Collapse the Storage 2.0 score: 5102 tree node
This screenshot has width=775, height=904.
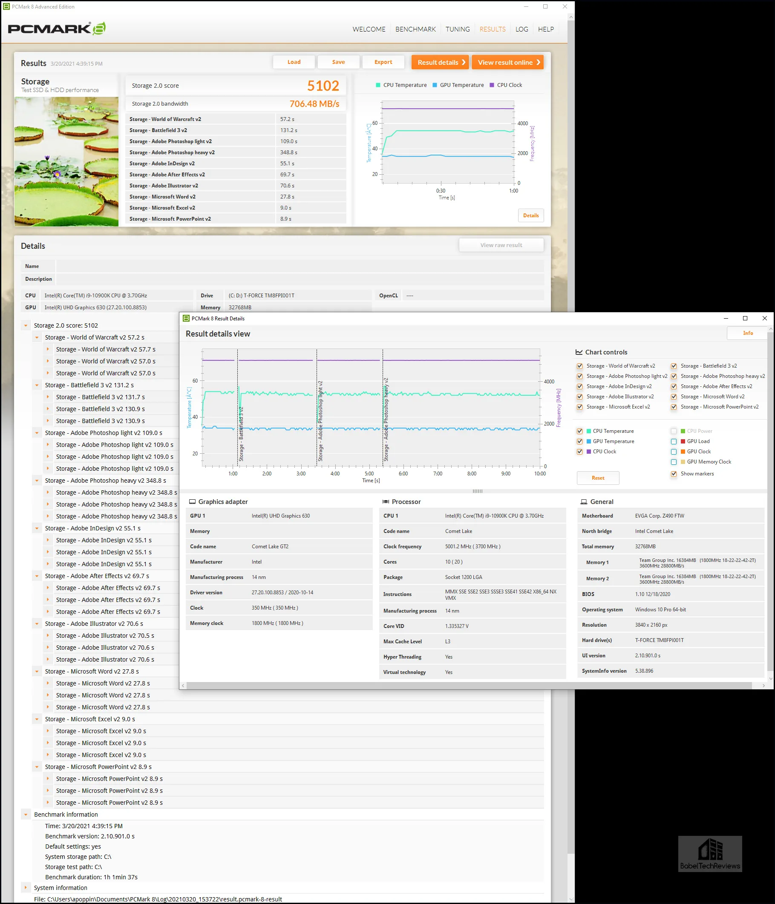tap(26, 325)
